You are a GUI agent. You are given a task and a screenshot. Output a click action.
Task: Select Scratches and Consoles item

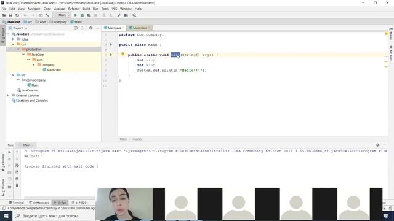[x=30, y=101]
